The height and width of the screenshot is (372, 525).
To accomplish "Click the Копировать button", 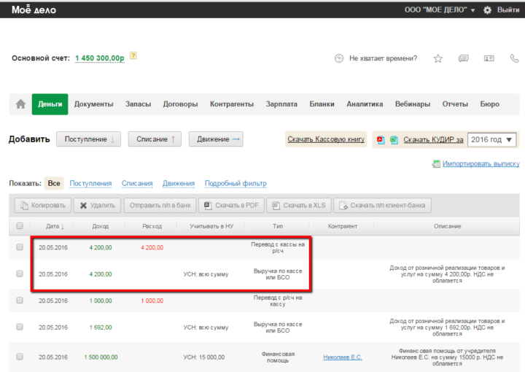I will [x=43, y=205].
